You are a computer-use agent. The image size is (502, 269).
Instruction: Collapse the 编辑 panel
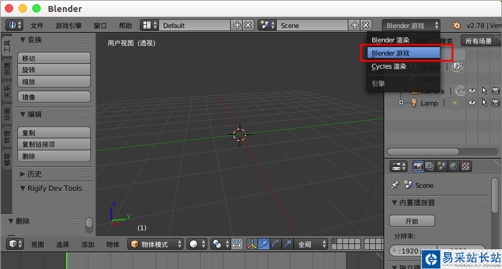pyautogui.click(x=23, y=114)
